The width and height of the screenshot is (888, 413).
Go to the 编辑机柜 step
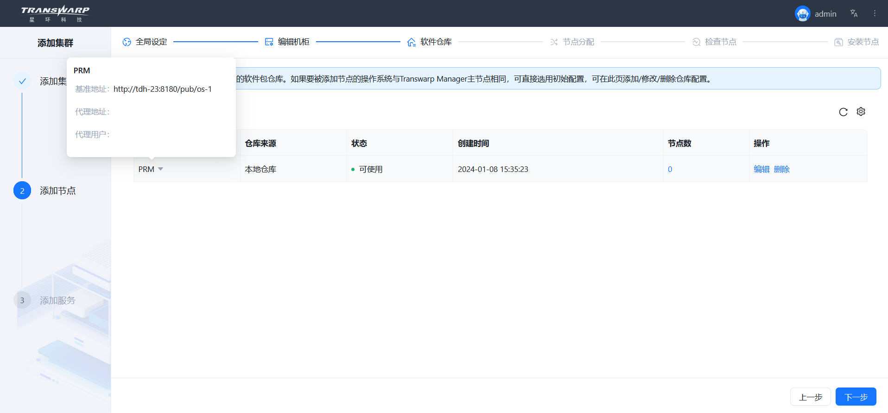point(293,42)
